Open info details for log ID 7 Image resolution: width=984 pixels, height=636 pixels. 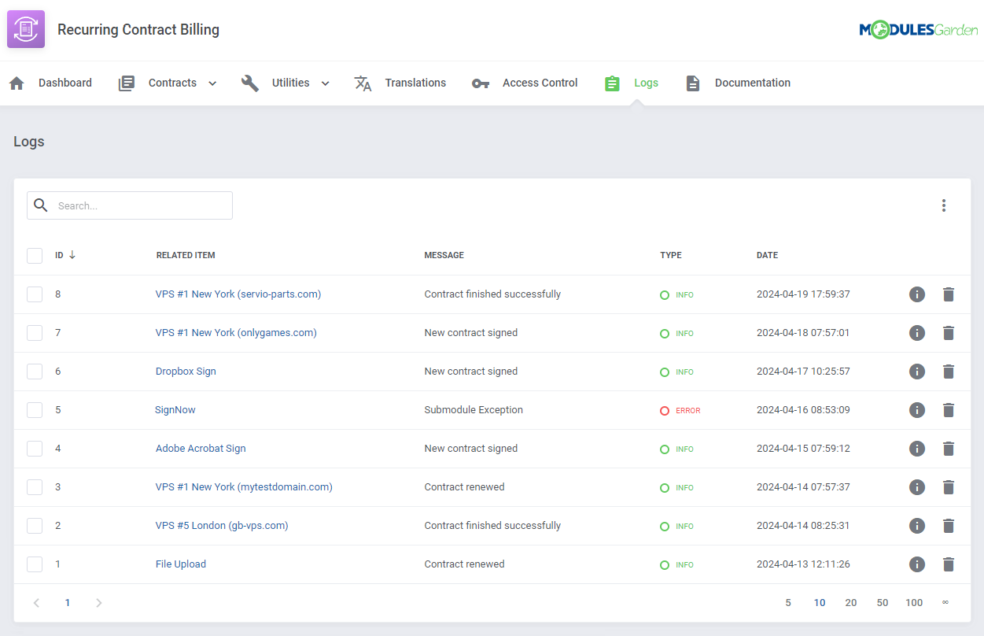coord(916,333)
